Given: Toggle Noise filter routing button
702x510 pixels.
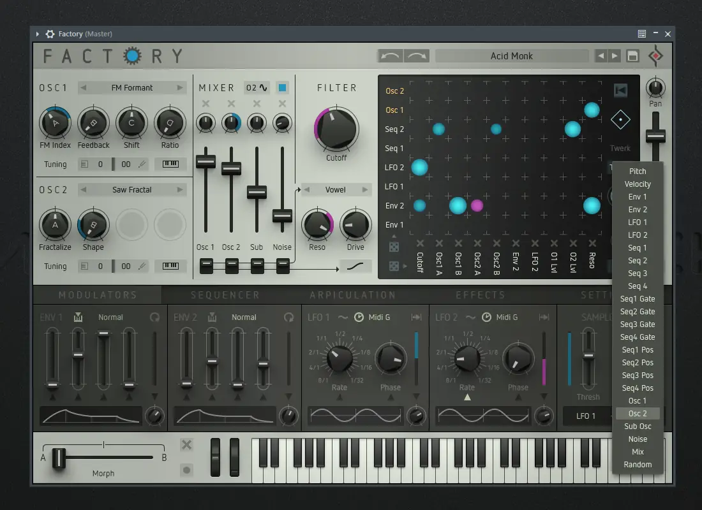Looking at the screenshot, I should coord(283,266).
